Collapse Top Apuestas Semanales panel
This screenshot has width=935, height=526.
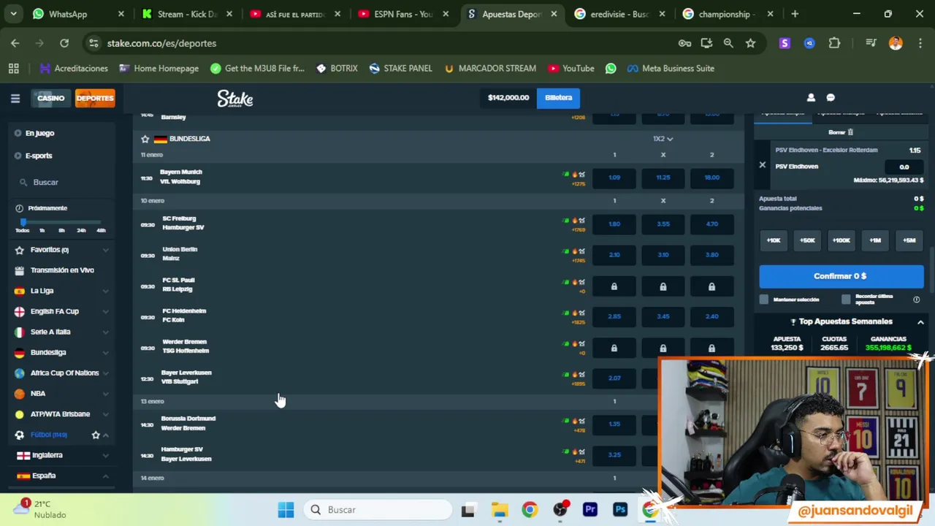pos(920,322)
